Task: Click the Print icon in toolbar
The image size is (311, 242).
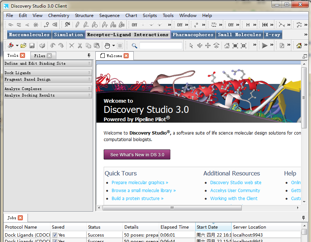Action: pos(42,46)
